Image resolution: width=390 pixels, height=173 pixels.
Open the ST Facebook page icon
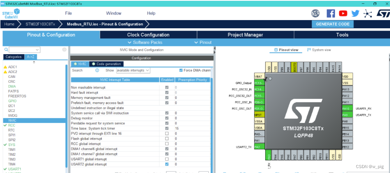(331, 13)
